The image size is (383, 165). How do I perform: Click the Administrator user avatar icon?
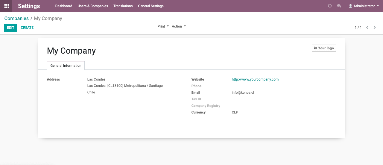point(350,6)
